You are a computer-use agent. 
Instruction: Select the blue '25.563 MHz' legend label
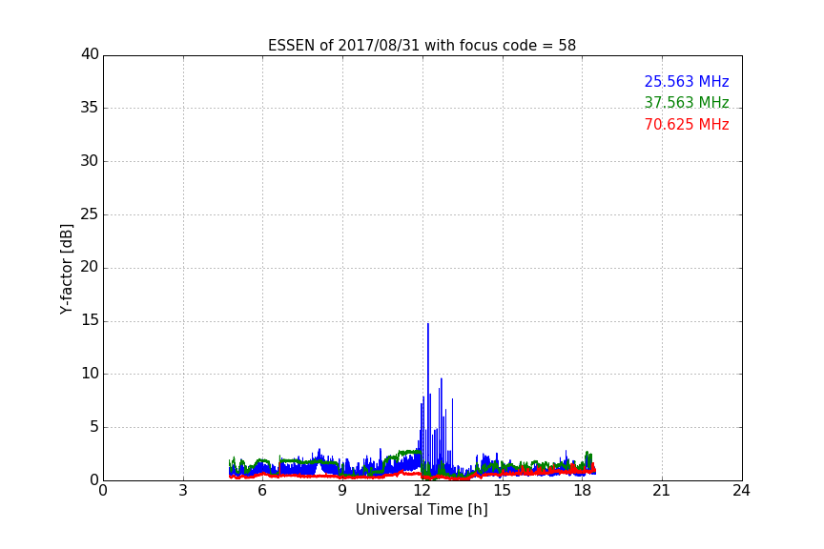[x=687, y=81]
